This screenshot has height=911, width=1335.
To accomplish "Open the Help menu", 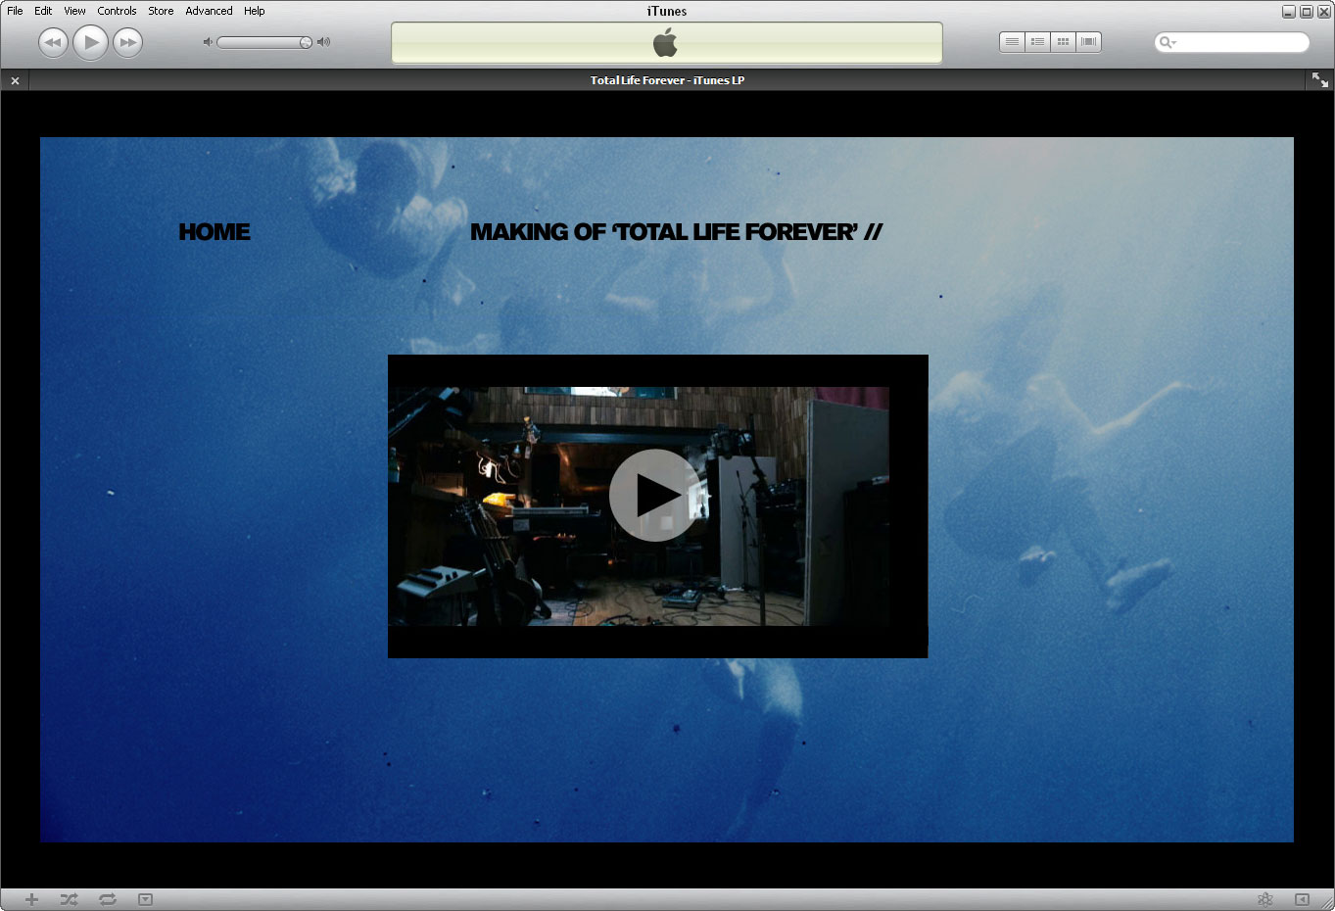I will [255, 11].
